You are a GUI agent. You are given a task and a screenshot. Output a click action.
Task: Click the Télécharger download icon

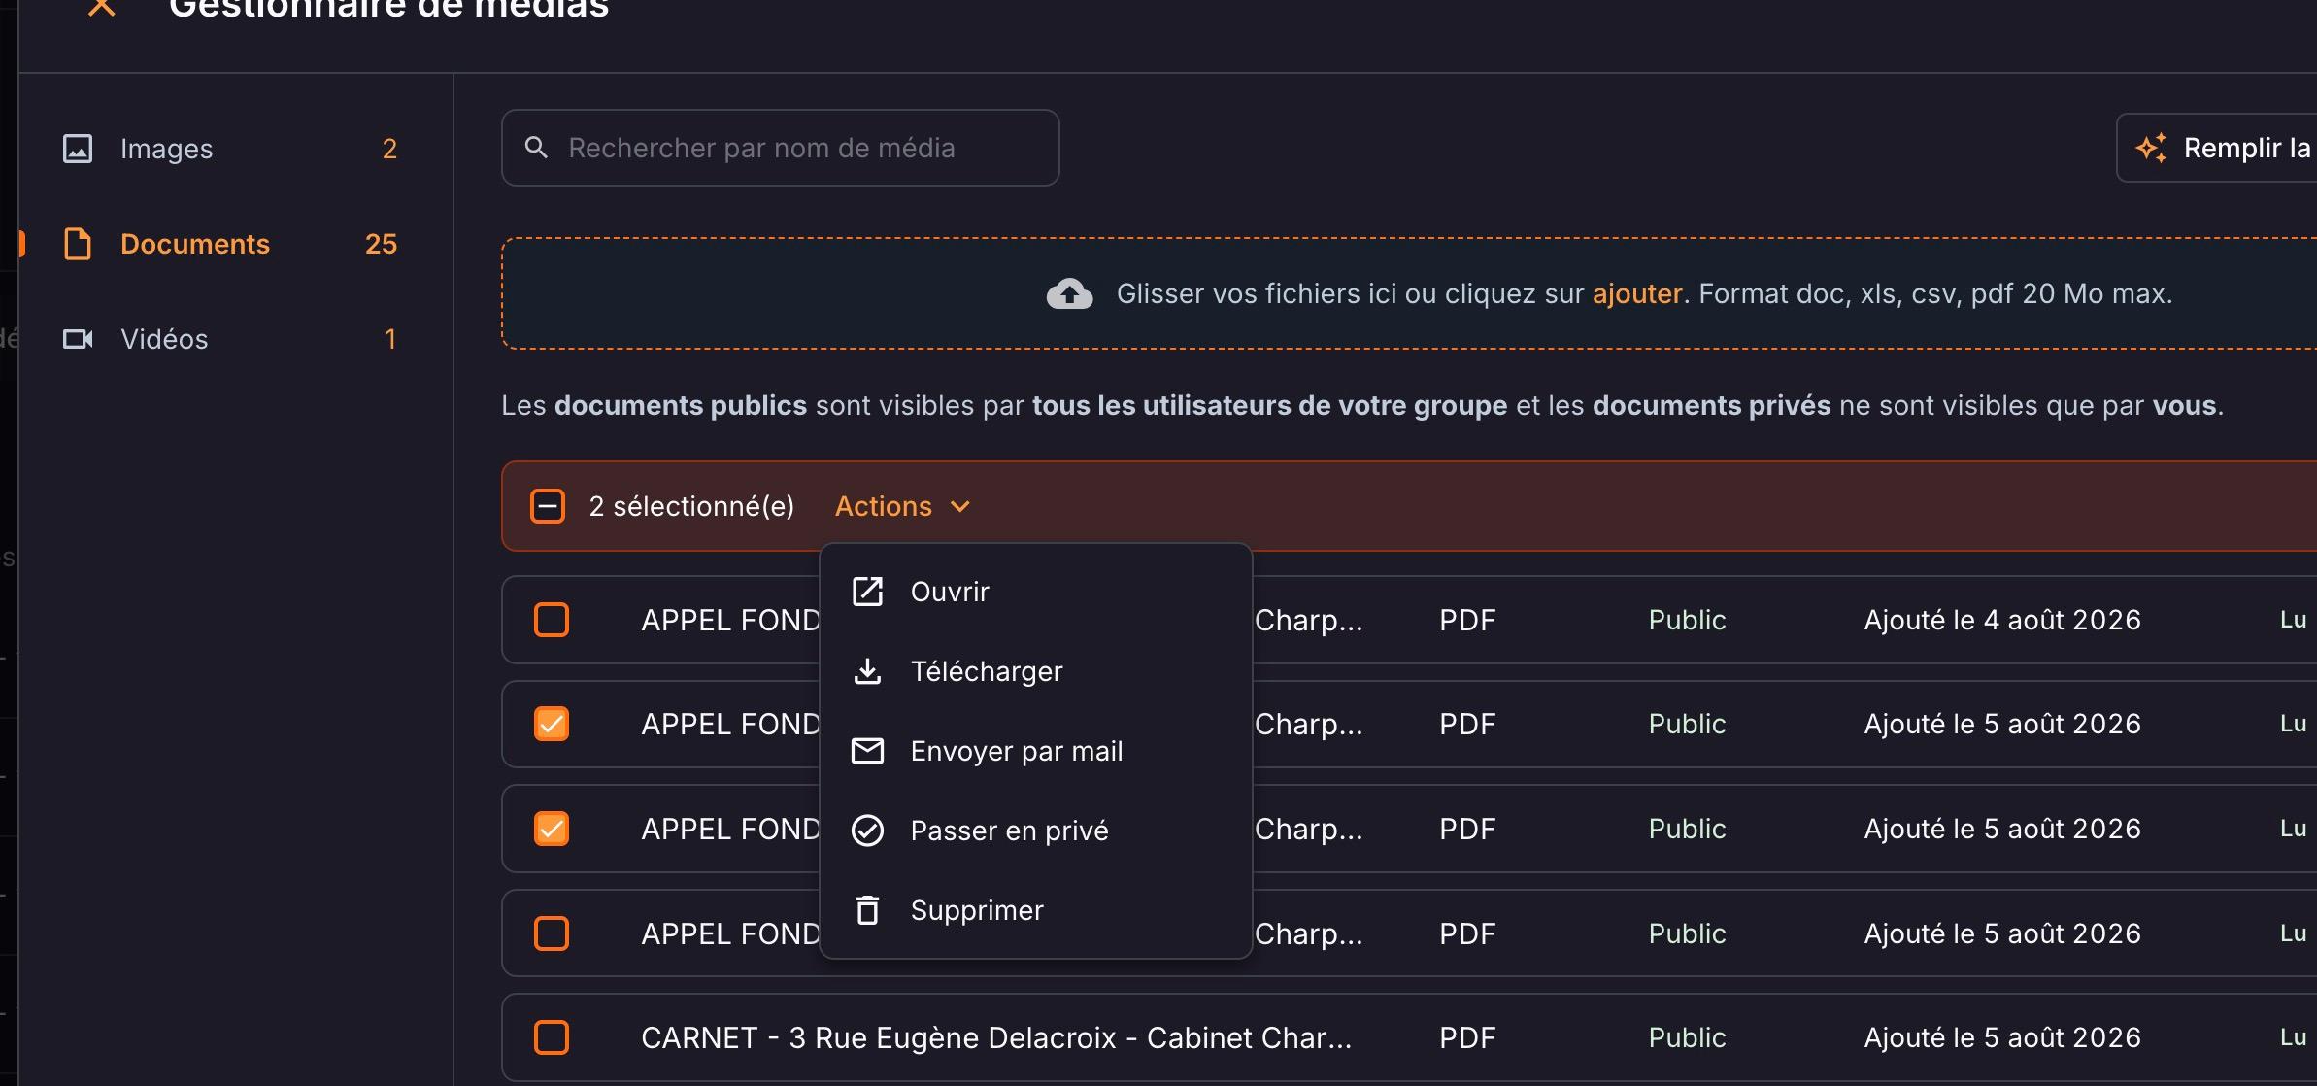click(x=867, y=671)
